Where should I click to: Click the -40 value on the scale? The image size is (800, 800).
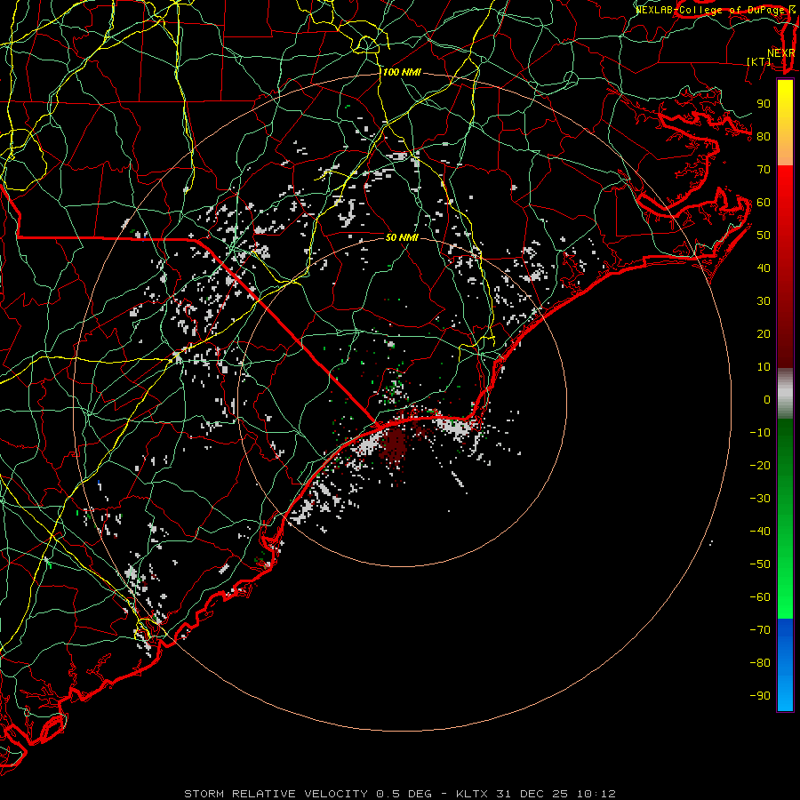pyautogui.click(x=760, y=532)
